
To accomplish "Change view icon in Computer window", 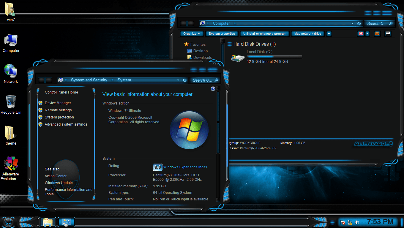I will (361, 34).
